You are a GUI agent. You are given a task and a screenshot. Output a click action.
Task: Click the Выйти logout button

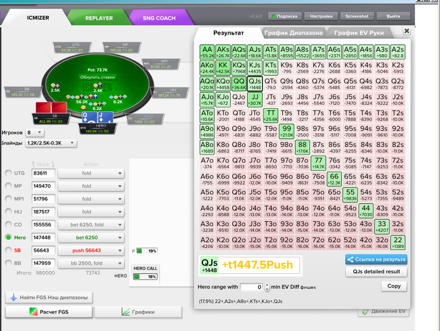[x=393, y=16]
